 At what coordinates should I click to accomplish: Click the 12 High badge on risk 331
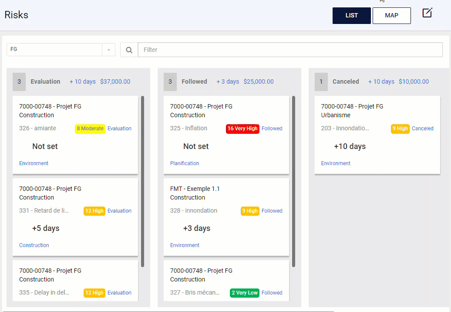pos(94,211)
